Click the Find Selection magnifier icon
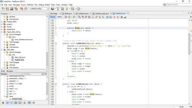Viewport: 192px width, 108px height. [79, 17]
